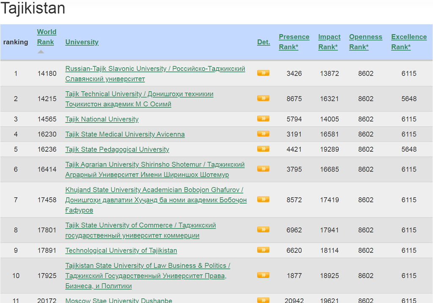Select world rank value 16230
Viewport: 433px width, 303px height.
47,134
